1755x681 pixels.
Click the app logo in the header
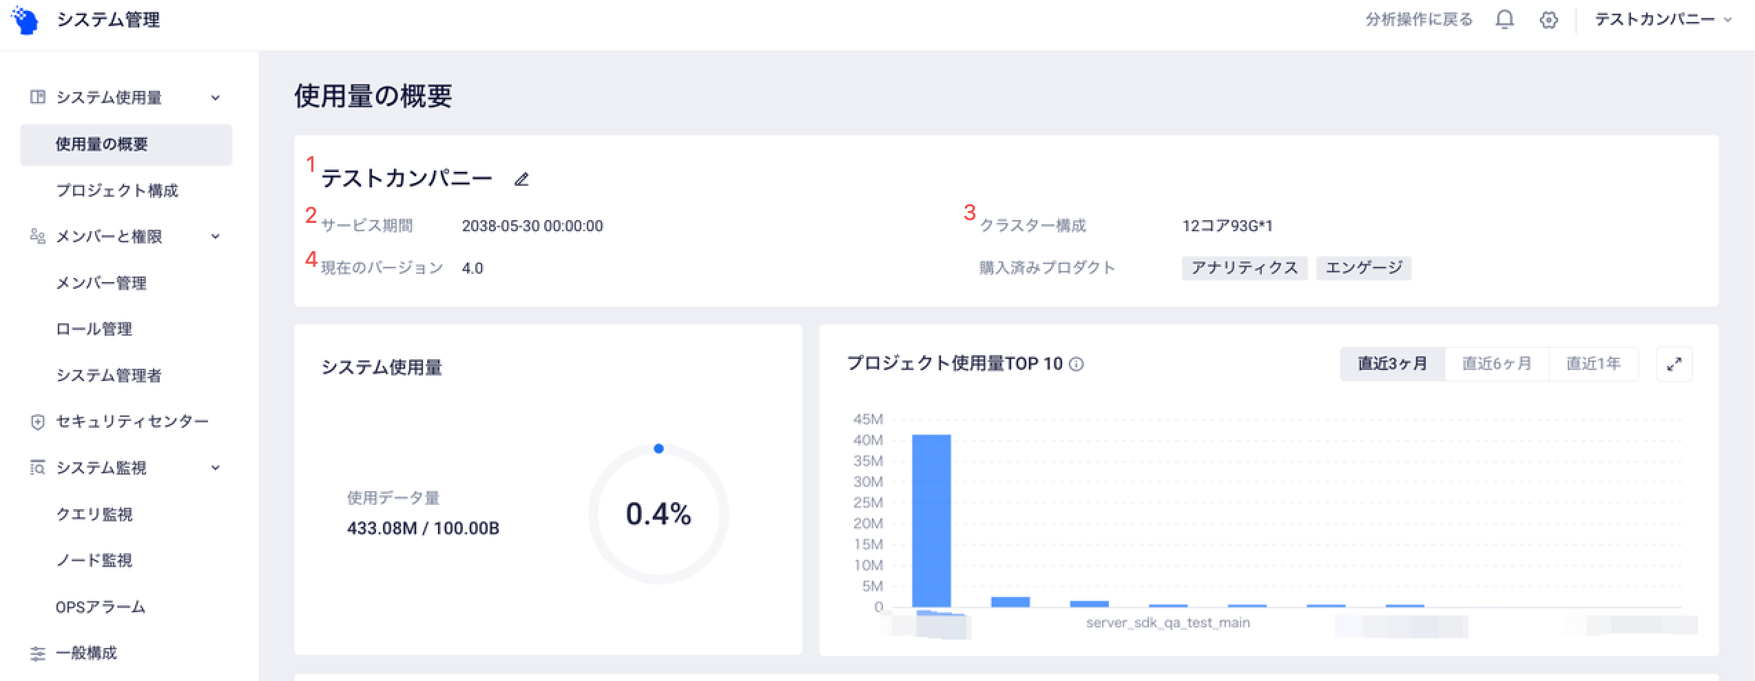26,21
